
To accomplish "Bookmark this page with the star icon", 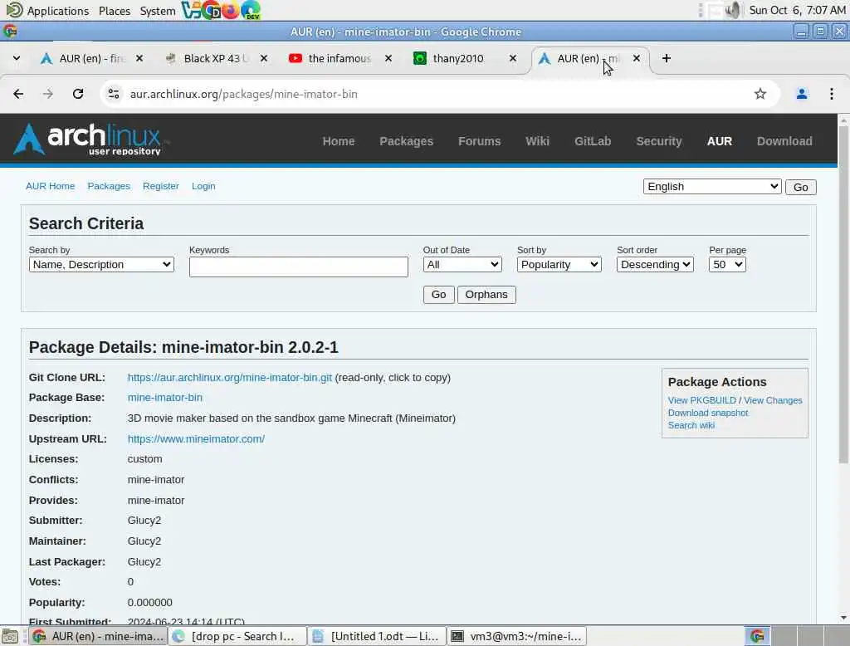I will [760, 94].
